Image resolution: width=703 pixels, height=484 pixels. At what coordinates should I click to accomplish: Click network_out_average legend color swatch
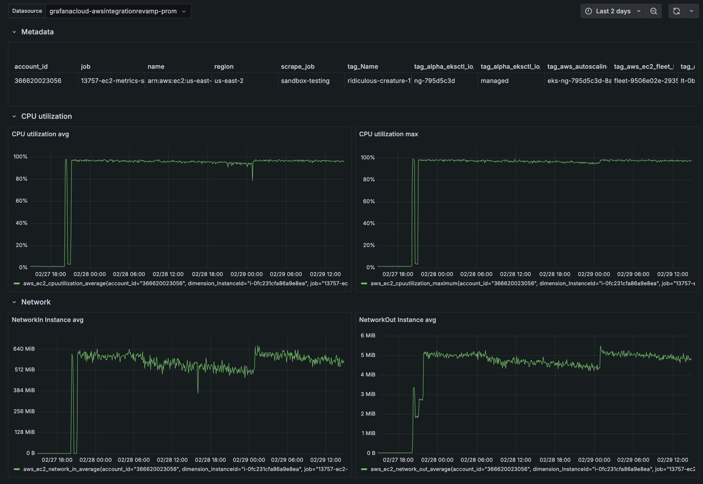(x=364, y=469)
